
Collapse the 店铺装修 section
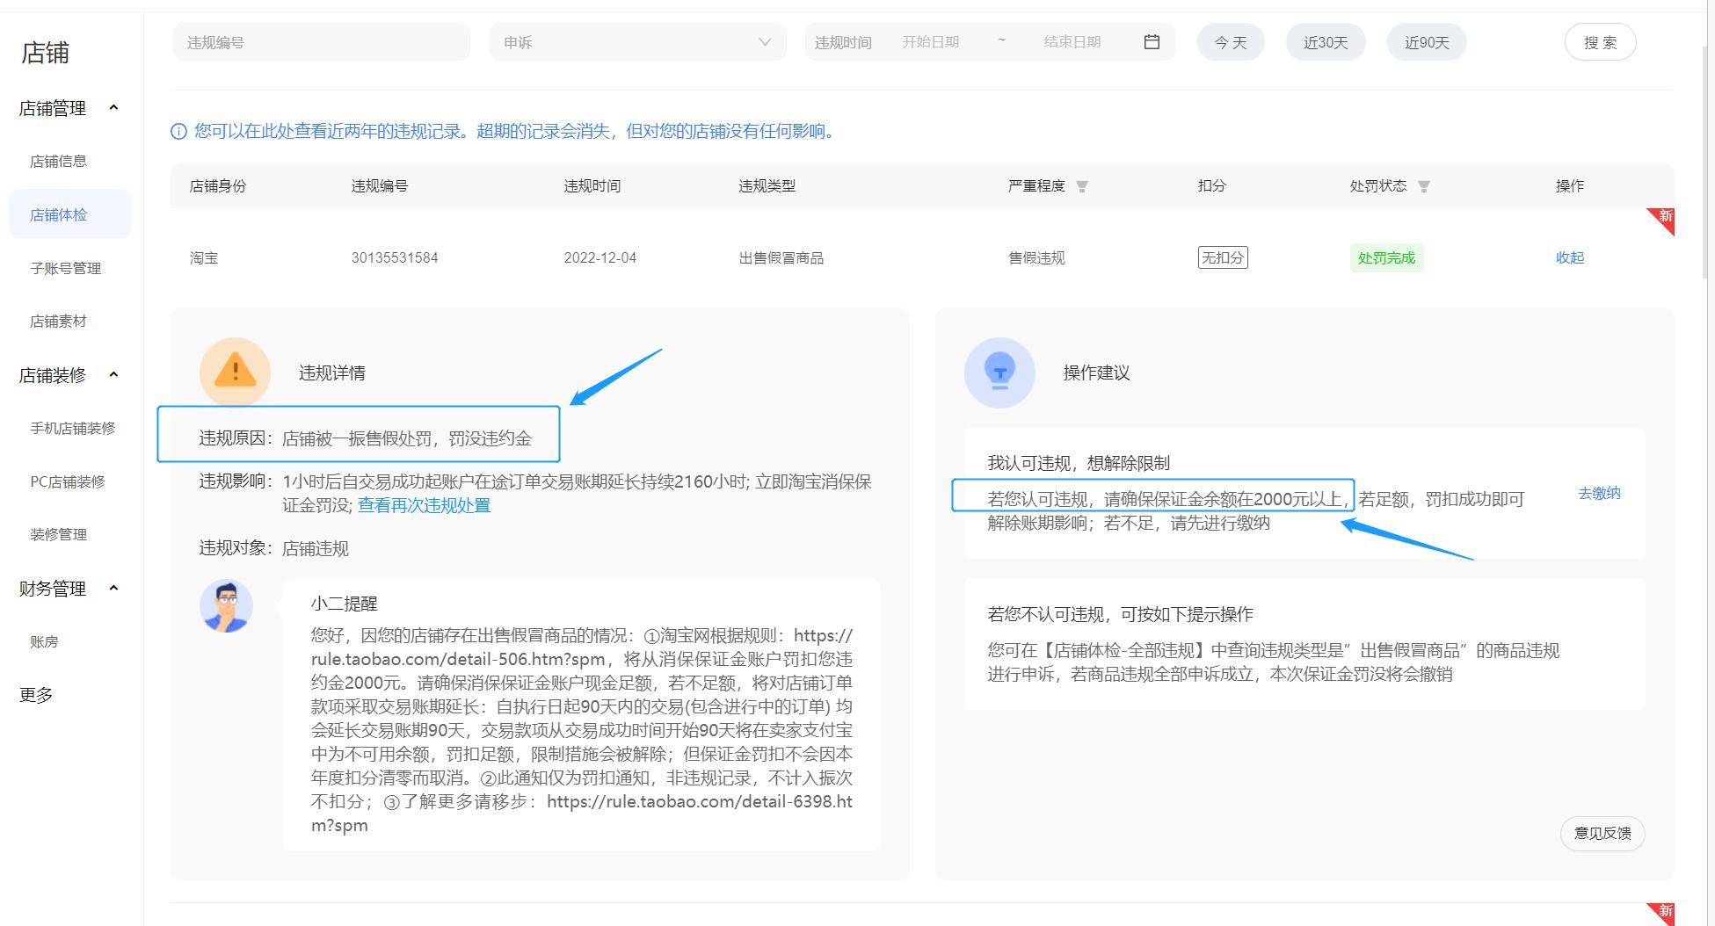[113, 374]
